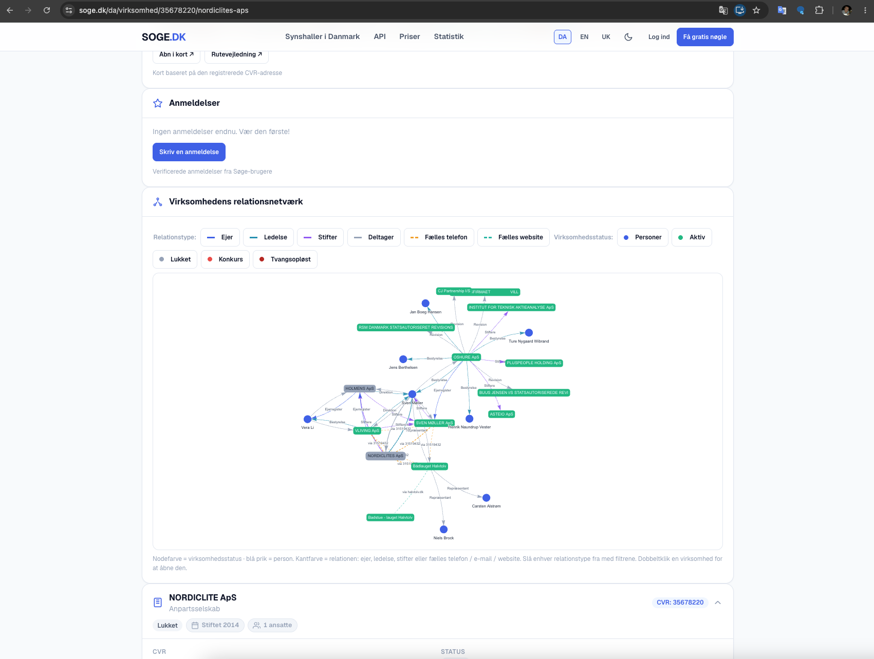View site information icon in address bar
This screenshot has height=659, width=874.
pos(69,10)
